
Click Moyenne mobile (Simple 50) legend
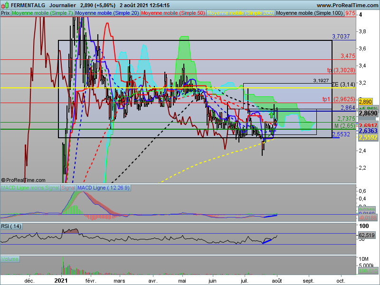click(x=173, y=13)
